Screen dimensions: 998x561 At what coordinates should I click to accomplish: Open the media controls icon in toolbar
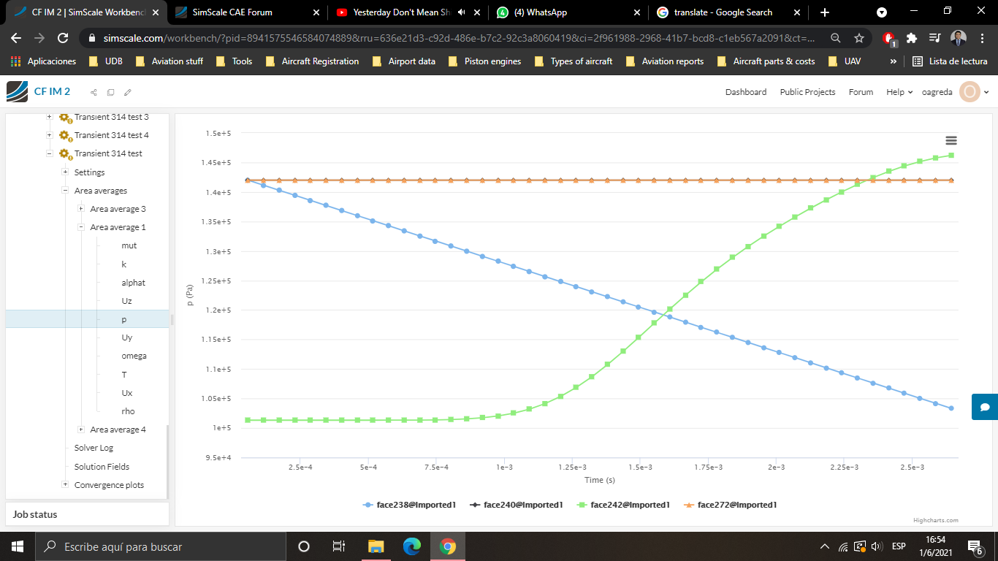click(934, 38)
